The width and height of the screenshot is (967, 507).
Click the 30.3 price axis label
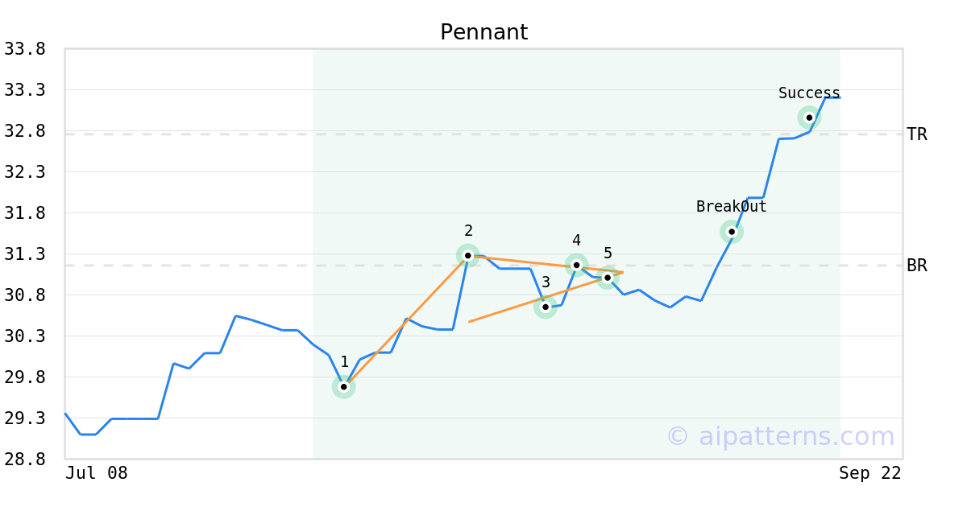tap(25, 336)
